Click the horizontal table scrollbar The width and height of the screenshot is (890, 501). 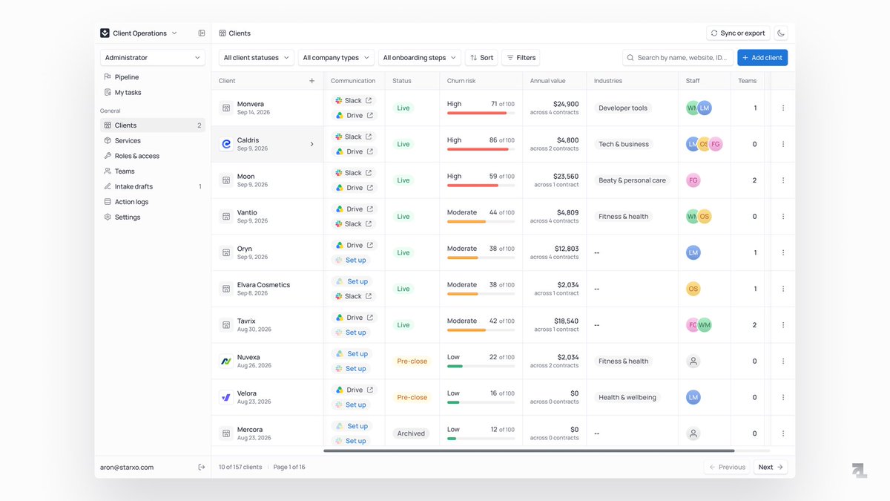click(x=529, y=451)
